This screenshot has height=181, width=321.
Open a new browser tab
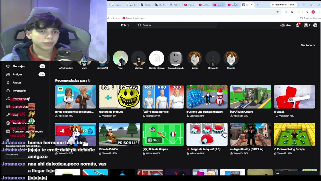pyautogui.click(x=258, y=5)
